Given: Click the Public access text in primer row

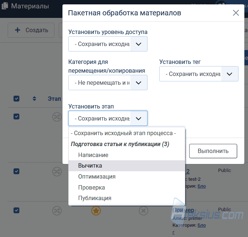Looking at the screenshot, I should click(x=225, y=210).
